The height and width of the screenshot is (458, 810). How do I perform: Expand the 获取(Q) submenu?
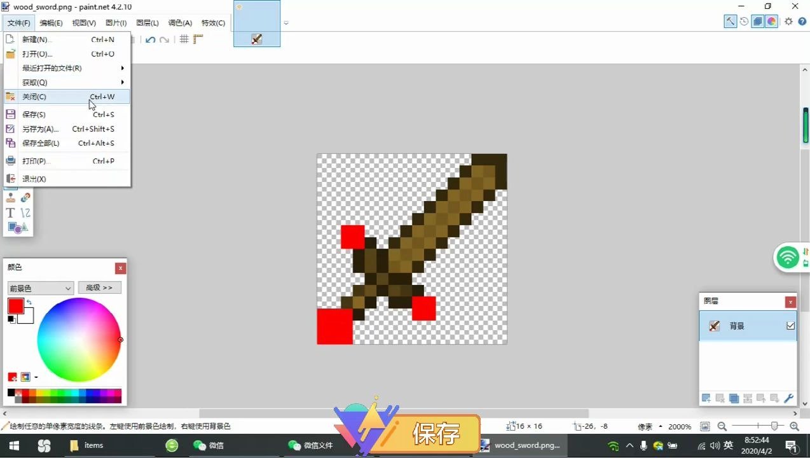67,83
